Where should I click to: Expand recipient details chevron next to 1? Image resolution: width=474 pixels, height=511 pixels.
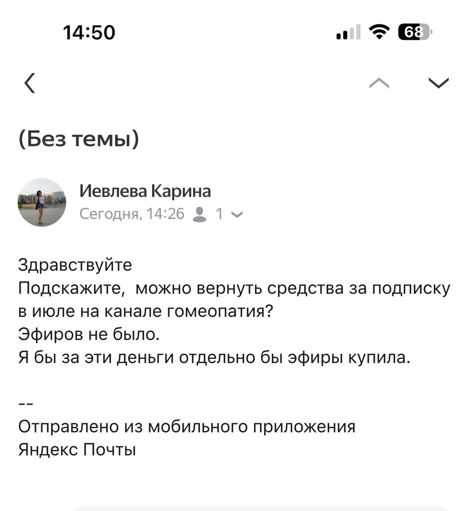click(237, 215)
